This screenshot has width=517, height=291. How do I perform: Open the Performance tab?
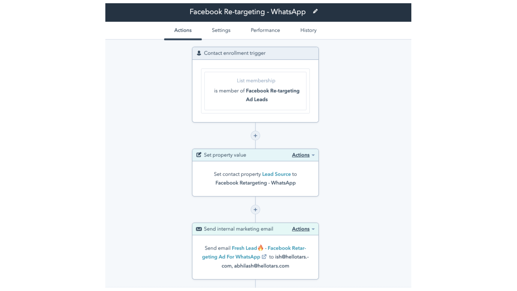tap(265, 30)
